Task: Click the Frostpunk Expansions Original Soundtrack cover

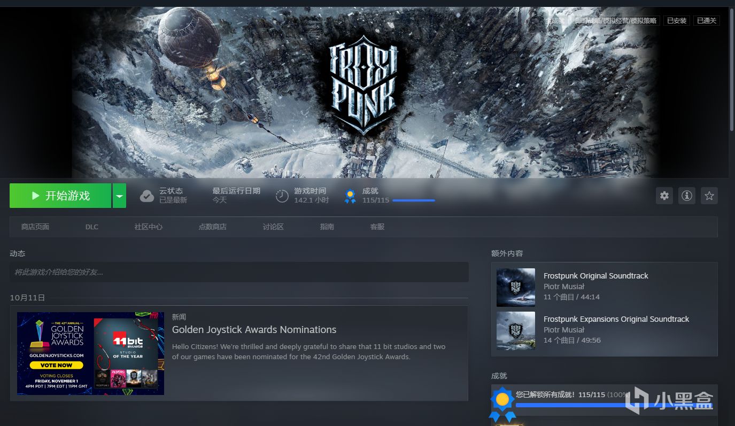Action: 516,331
